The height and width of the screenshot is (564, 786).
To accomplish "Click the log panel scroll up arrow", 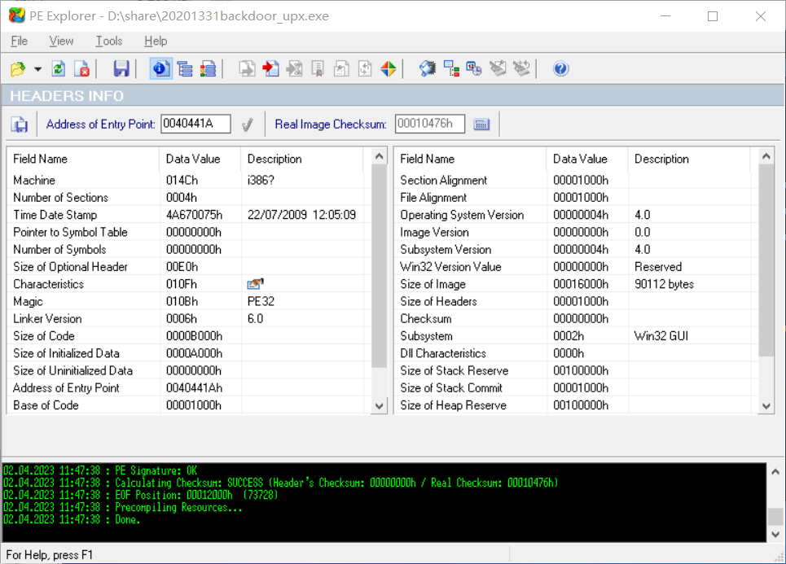I will pos(775,471).
